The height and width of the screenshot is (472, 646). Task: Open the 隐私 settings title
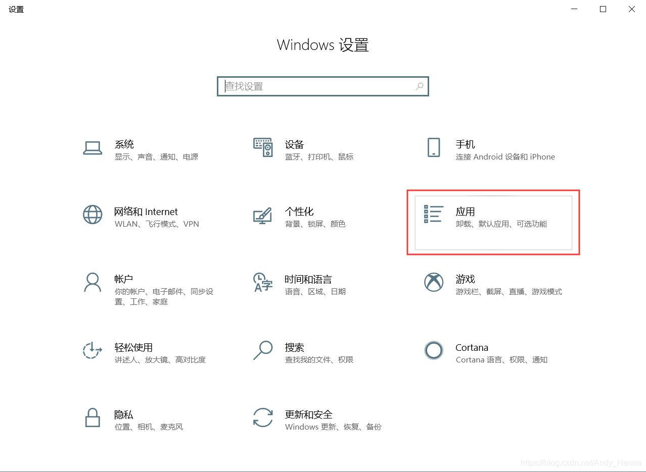pyautogui.click(x=124, y=414)
